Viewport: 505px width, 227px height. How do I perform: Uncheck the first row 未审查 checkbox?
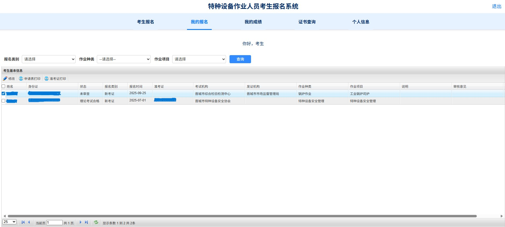click(3, 94)
